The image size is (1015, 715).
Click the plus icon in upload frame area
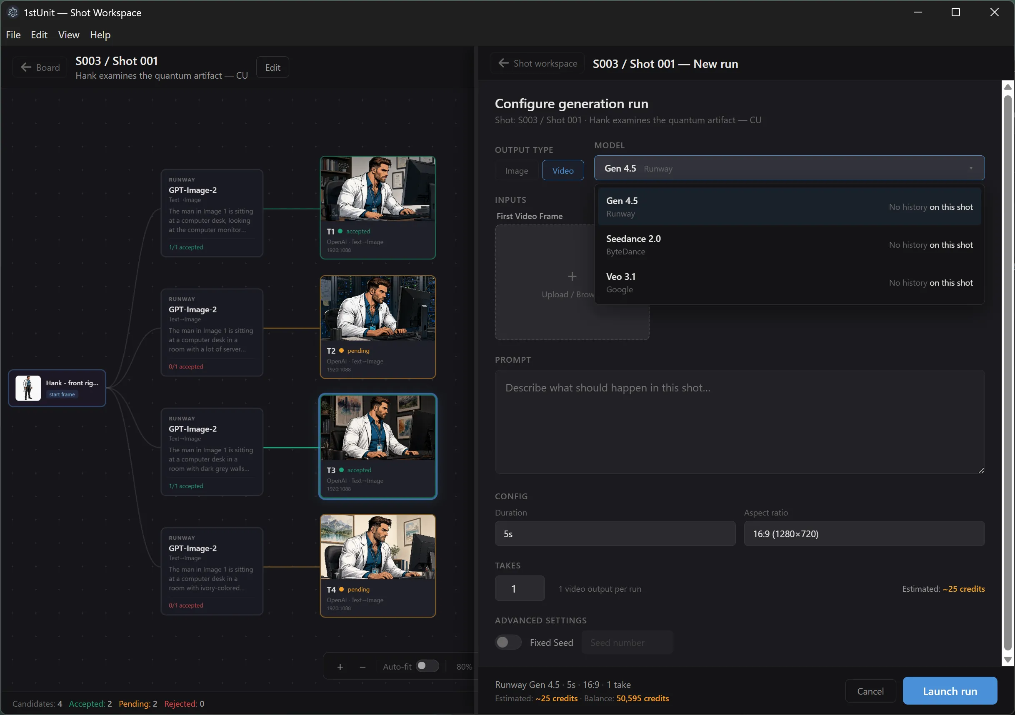click(x=572, y=276)
